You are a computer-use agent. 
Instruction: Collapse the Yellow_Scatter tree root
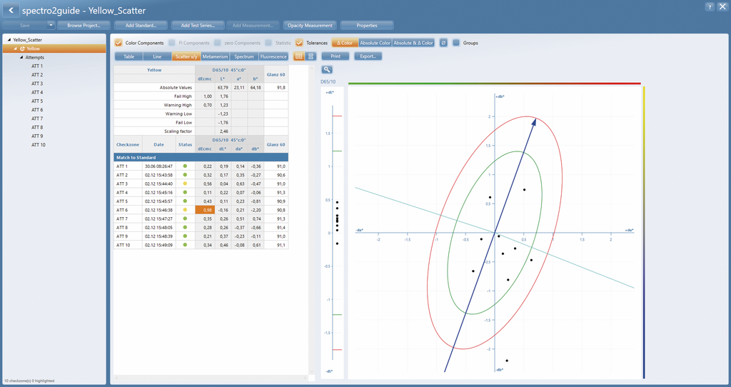click(x=9, y=40)
